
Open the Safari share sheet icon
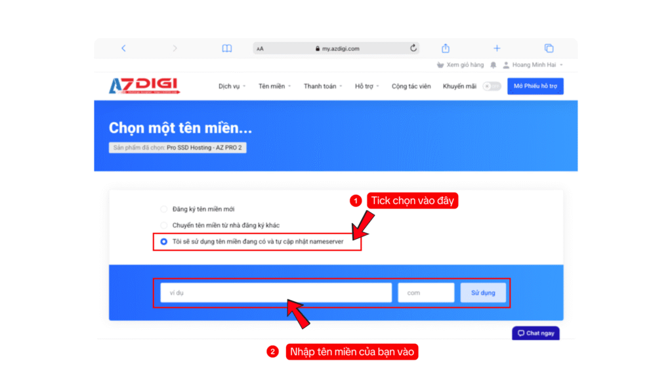pos(446,48)
